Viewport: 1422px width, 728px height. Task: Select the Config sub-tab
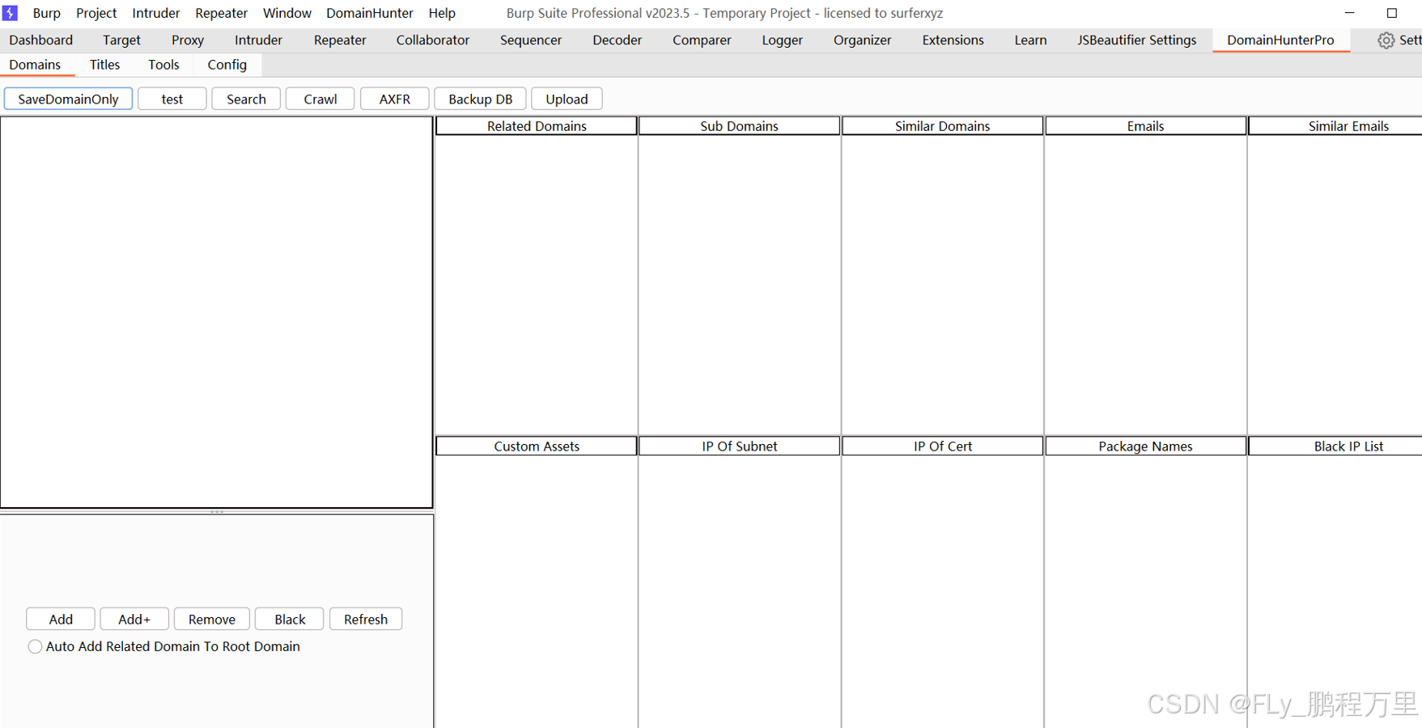[x=227, y=65]
